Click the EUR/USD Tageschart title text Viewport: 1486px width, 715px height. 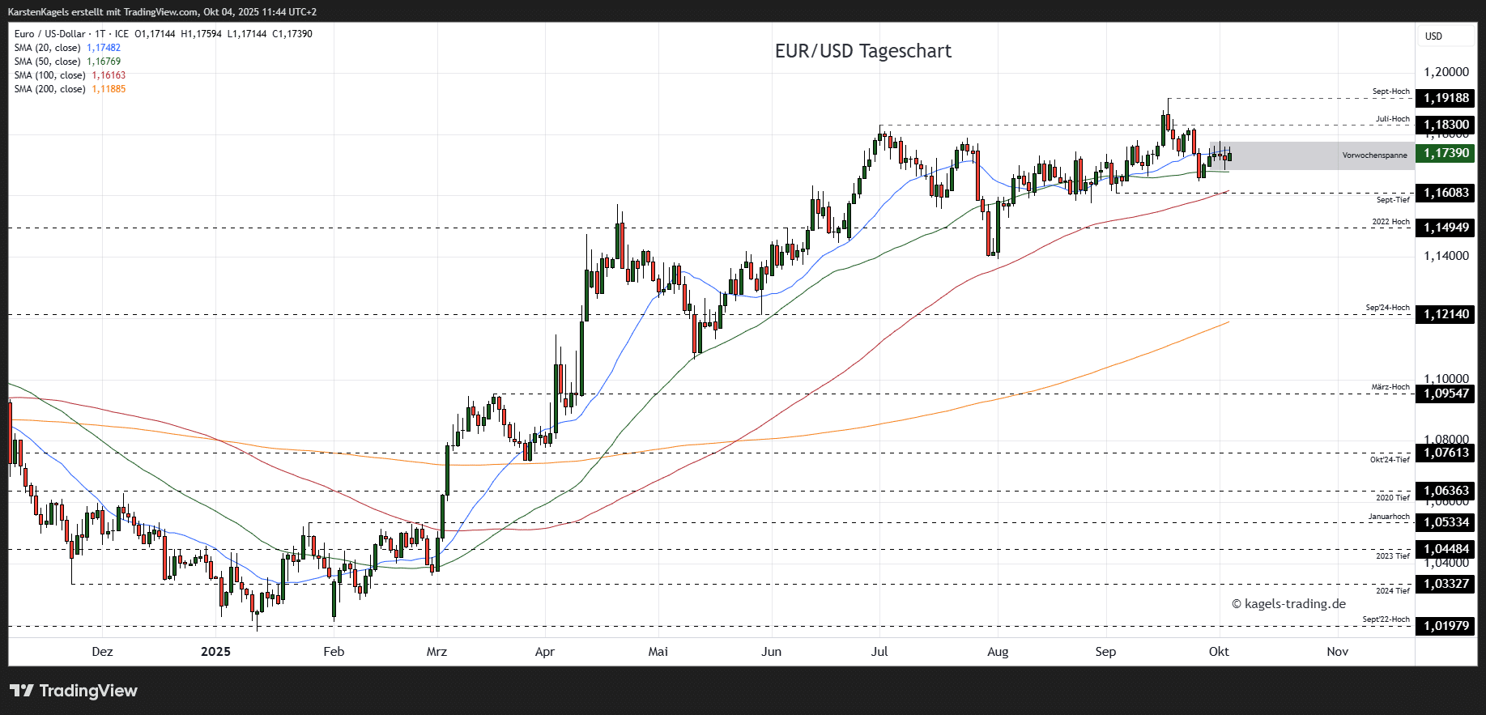coord(862,51)
